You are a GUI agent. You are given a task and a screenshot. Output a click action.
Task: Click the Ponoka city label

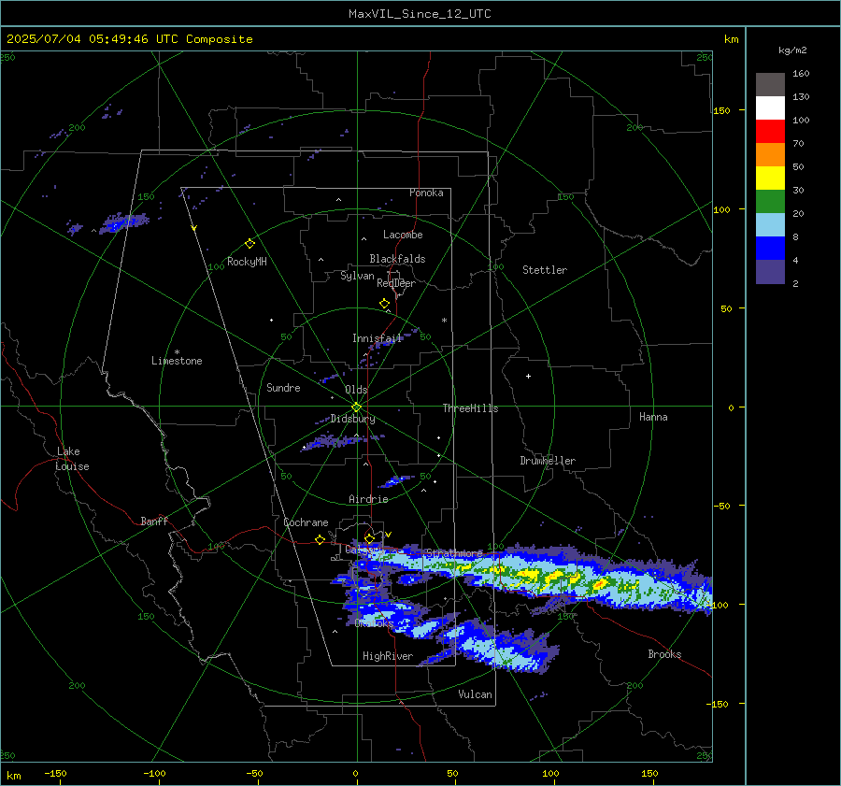pos(426,193)
